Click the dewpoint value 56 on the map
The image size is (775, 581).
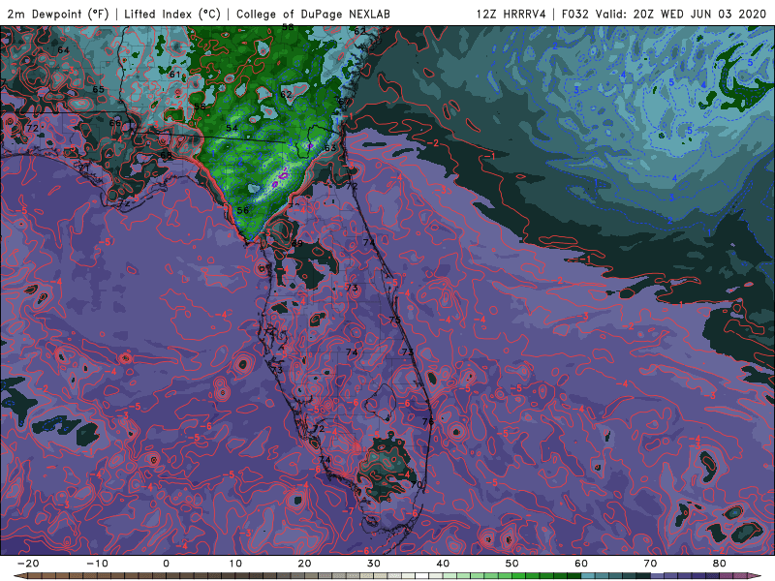[x=243, y=210]
